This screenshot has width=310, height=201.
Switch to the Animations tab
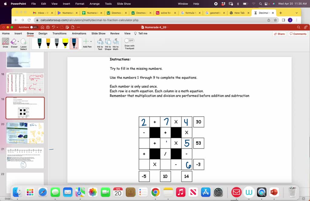coord(79,33)
